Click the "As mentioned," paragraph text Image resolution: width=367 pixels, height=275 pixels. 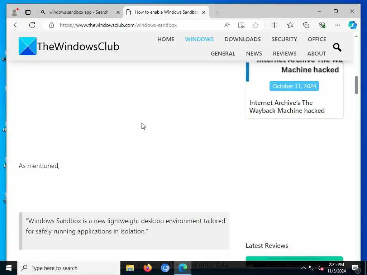(39, 165)
